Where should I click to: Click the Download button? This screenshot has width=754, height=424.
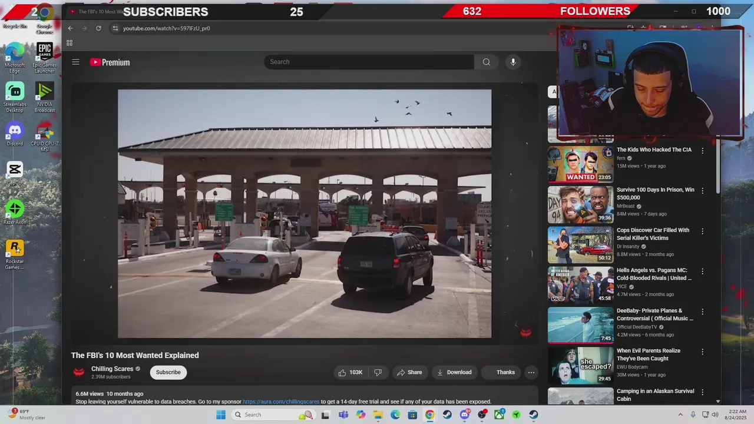[454, 372]
